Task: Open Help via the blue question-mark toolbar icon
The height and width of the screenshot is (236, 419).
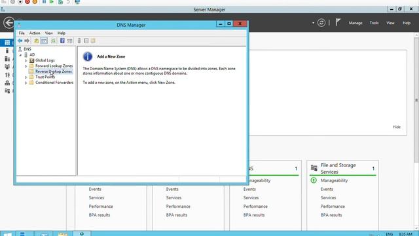Action: click(62, 41)
